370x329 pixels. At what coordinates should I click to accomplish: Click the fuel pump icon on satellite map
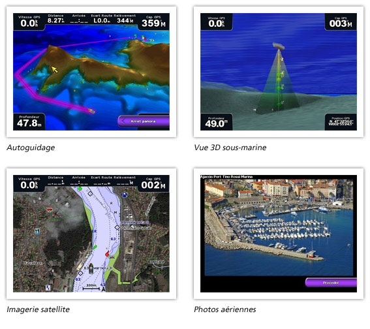point(125,195)
